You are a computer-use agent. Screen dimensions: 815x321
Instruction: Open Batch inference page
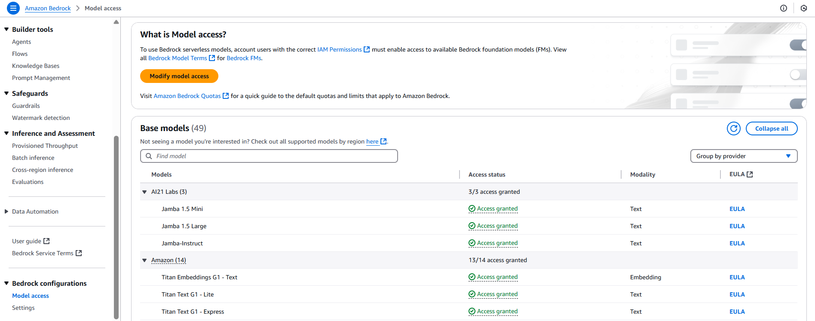pos(33,158)
